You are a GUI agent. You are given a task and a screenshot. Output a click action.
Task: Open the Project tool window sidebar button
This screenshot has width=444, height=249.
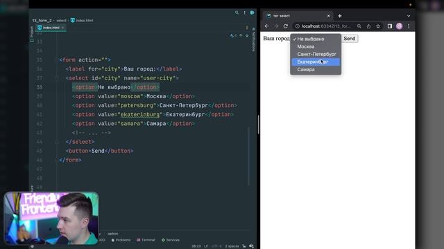click(x=32, y=34)
